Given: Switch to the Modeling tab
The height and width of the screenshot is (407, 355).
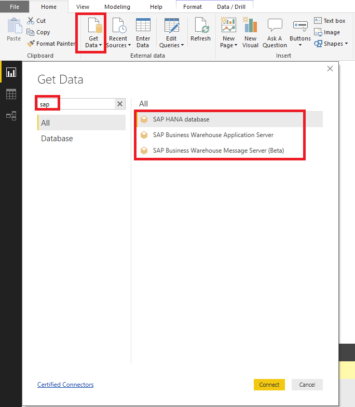Looking at the screenshot, I should 117,7.
